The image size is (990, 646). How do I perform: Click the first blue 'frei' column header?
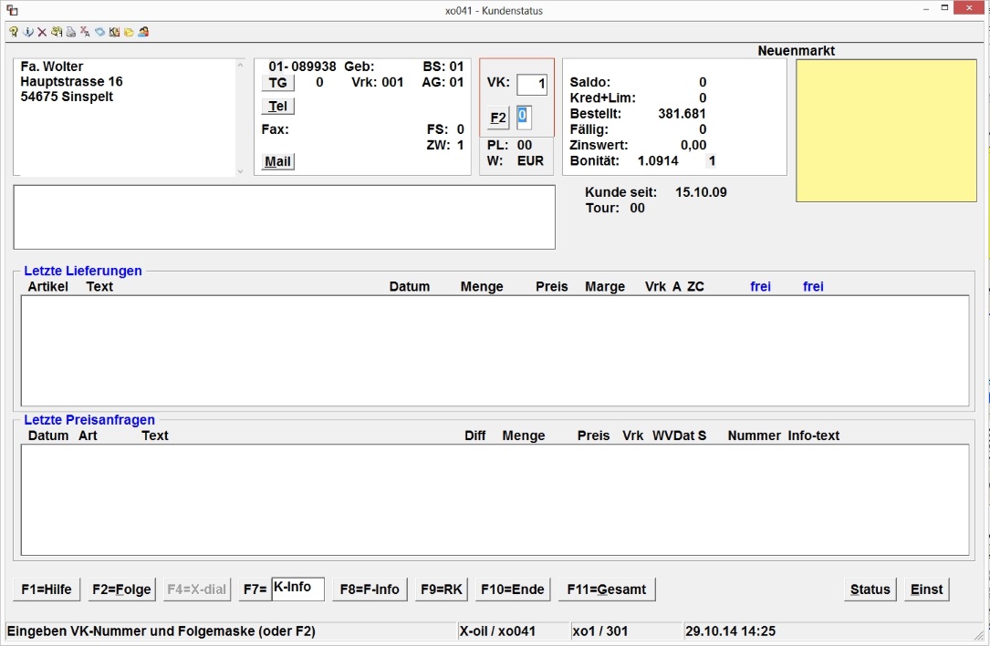[760, 287]
